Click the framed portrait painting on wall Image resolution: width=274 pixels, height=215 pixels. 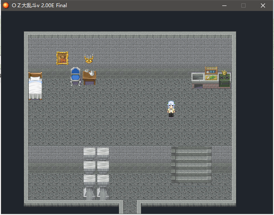coord(62,58)
